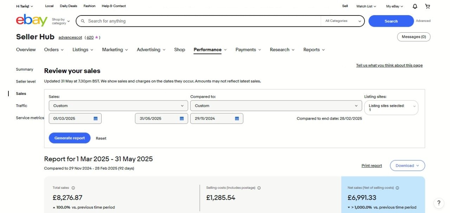The width and height of the screenshot is (450, 213).
Task: Select Sales in the left sidebar
Action: pyautogui.click(x=21, y=94)
